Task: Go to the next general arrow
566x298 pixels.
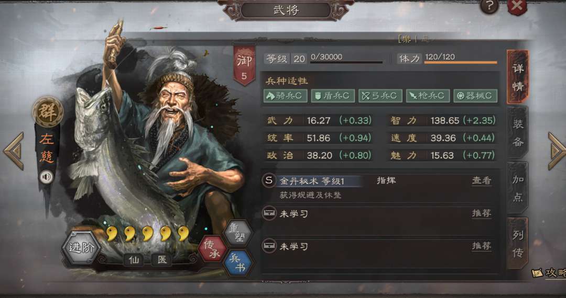Action: [557, 151]
